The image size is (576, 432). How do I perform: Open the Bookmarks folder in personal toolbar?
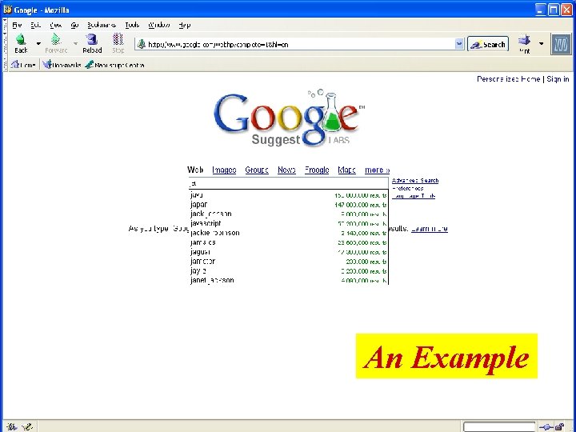(62, 65)
